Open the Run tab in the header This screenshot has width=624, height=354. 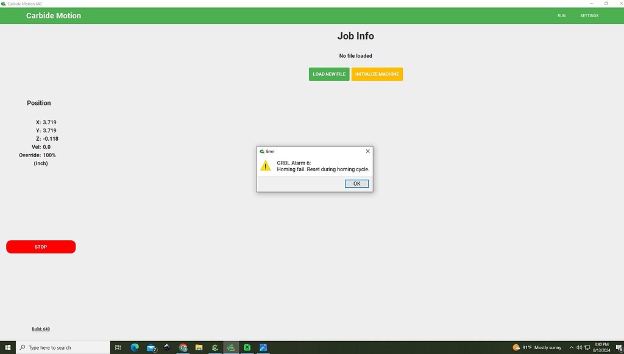click(561, 16)
